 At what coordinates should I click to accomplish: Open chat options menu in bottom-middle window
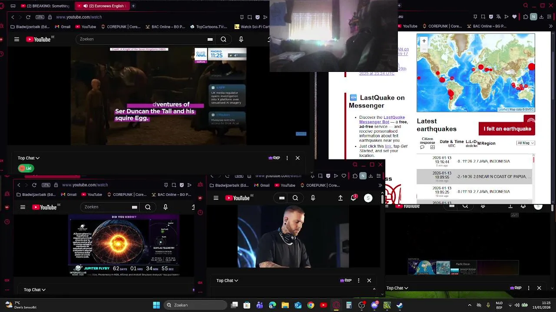click(x=358, y=280)
